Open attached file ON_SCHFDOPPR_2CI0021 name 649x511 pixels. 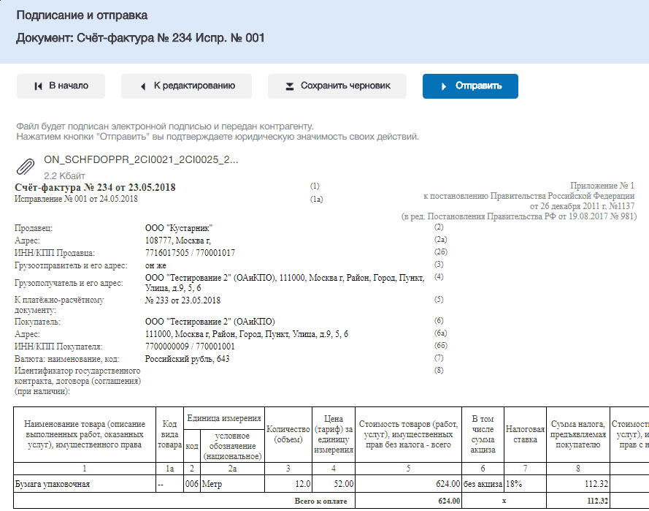(141, 159)
